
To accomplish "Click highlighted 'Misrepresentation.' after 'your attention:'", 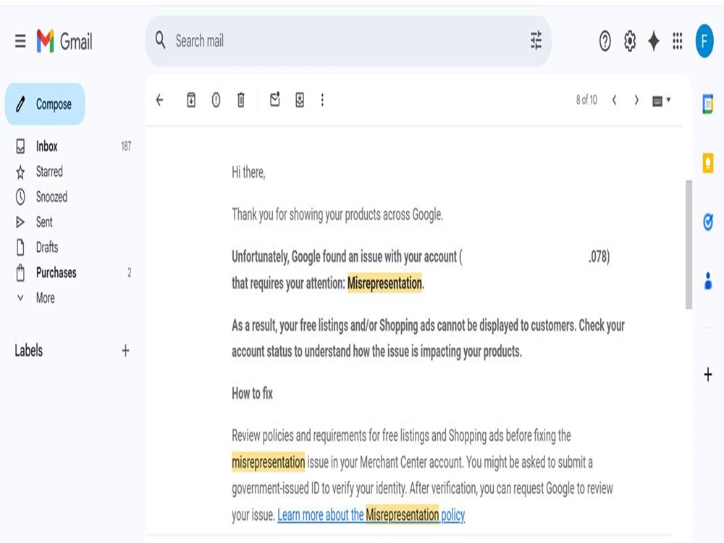I will tap(386, 283).
